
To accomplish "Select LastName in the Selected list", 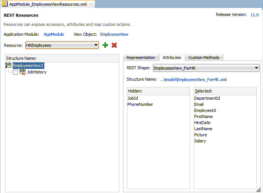I will 203,129.
